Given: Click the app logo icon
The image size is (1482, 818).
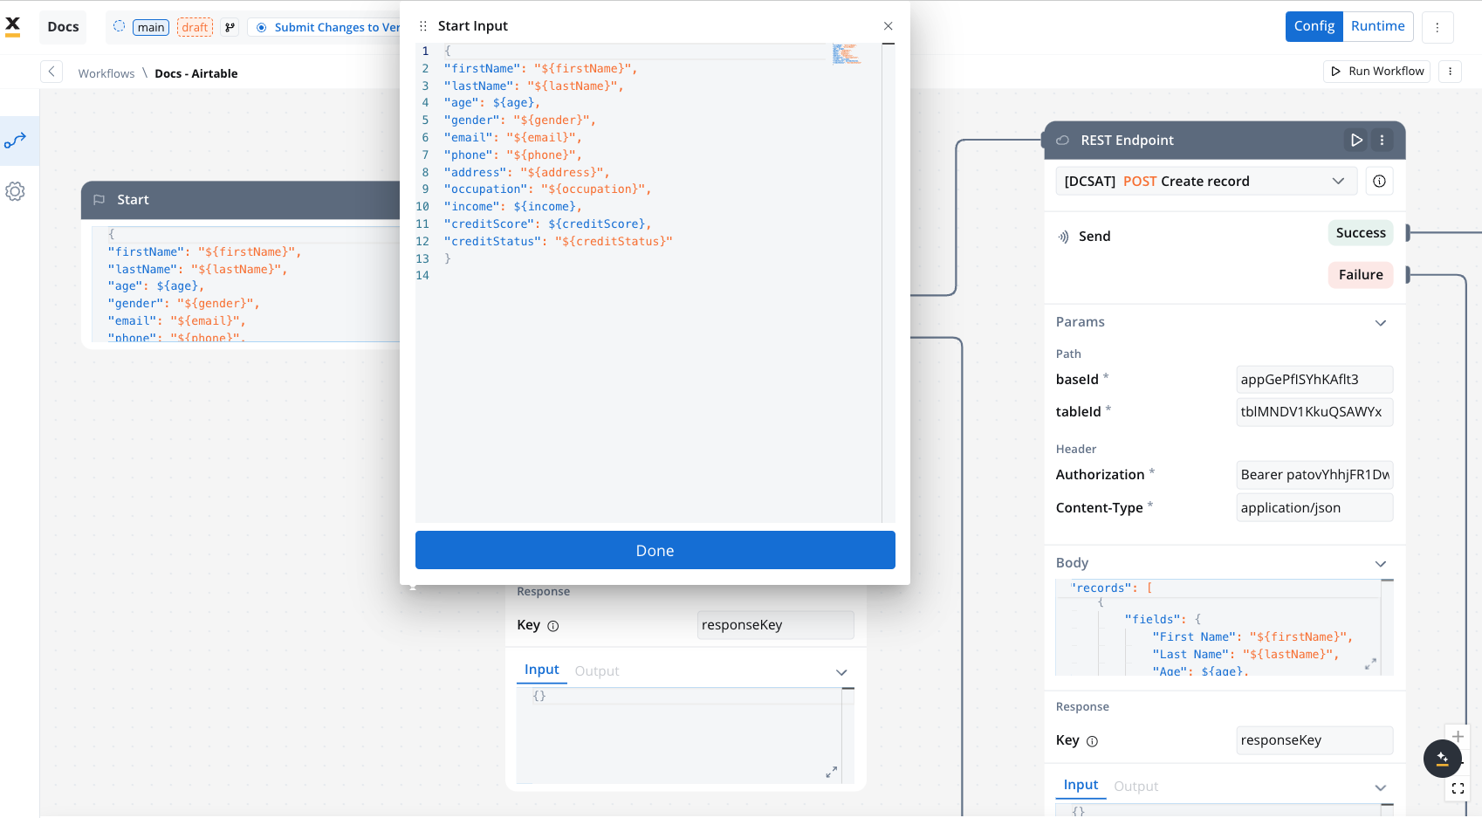Looking at the screenshot, I should pos(13,26).
